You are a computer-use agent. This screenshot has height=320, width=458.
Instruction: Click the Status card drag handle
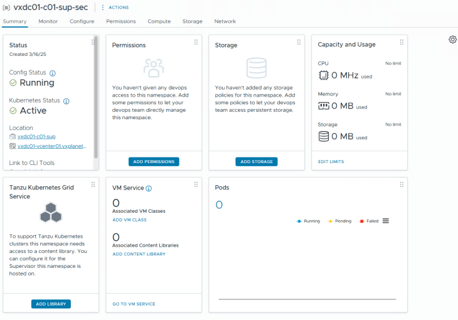(93, 42)
